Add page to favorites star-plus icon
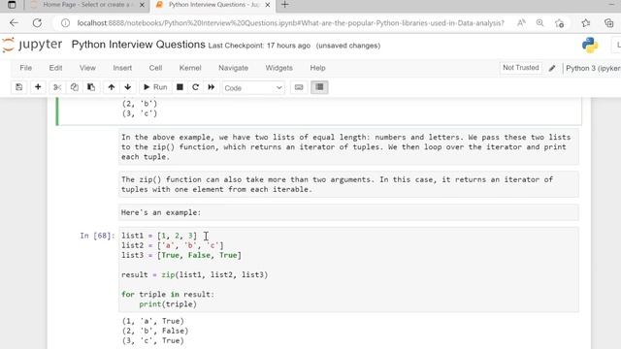This screenshot has height=349, width=621. [559, 23]
